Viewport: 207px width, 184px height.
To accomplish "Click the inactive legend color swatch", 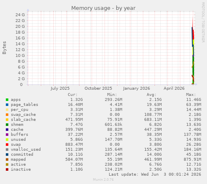I will (x=7, y=169).
